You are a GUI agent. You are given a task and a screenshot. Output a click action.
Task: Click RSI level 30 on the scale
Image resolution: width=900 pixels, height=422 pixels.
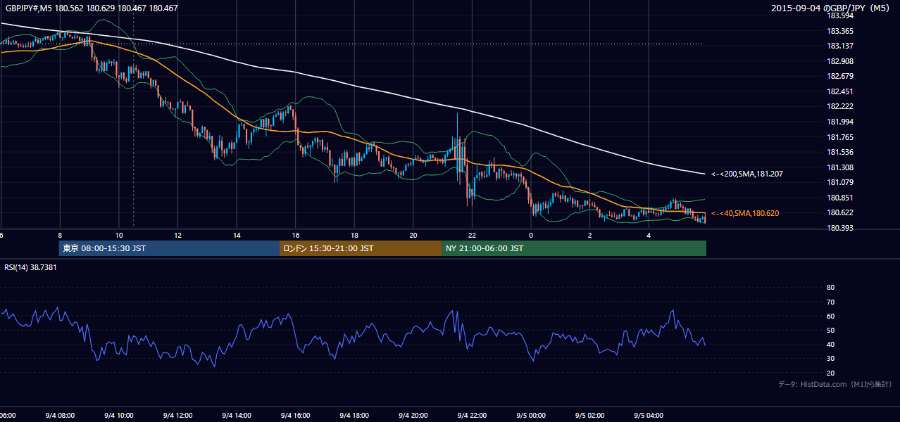pyautogui.click(x=830, y=359)
